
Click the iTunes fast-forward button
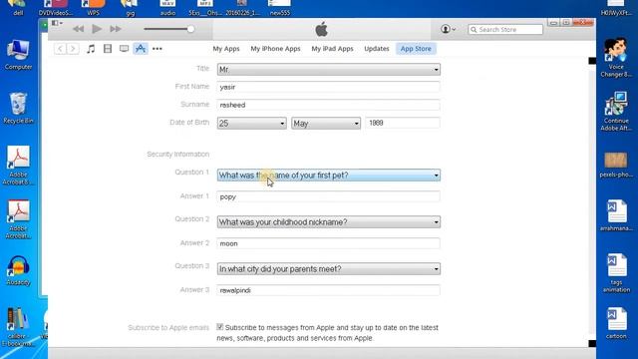pyautogui.click(x=116, y=29)
